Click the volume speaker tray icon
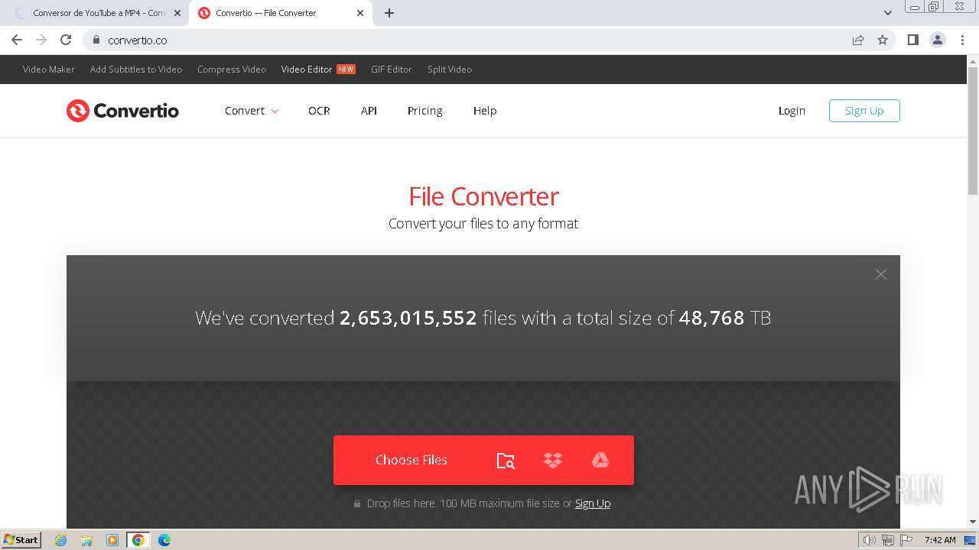Viewport: 979px width, 550px height. tap(870, 540)
